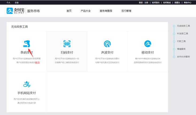Open the 如何签约 link

[156, 2]
